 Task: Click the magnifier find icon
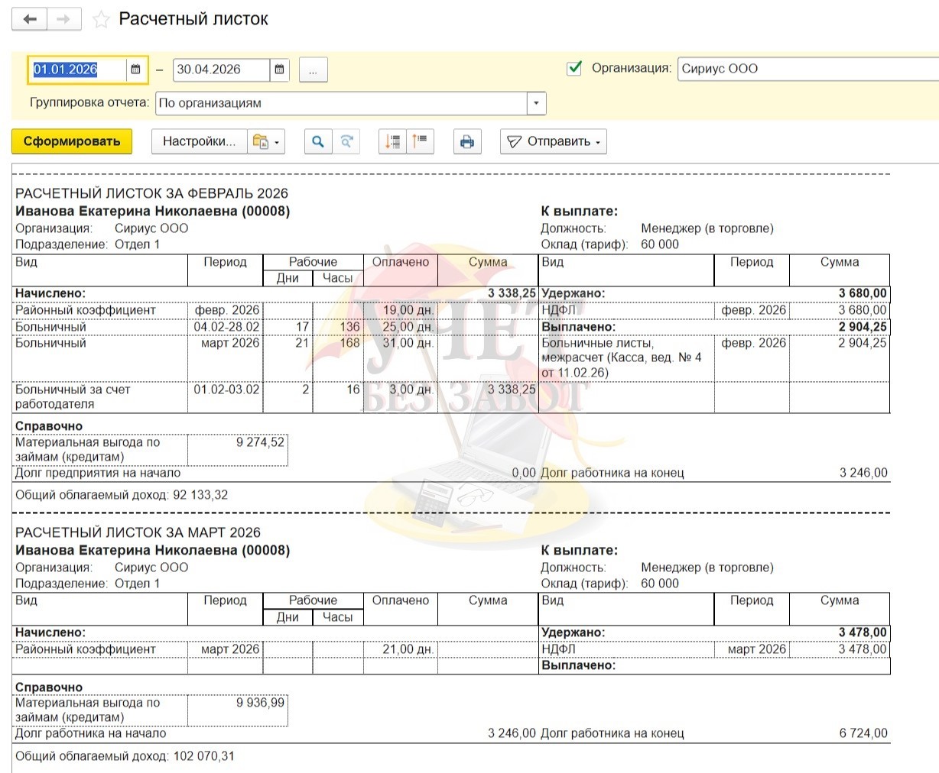(318, 141)
